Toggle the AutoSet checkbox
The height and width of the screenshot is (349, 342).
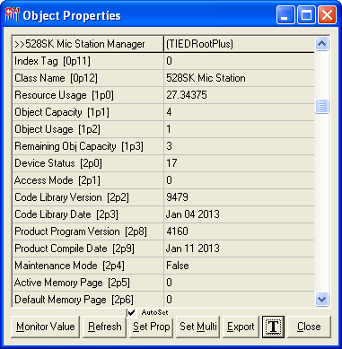pos(131,312)
